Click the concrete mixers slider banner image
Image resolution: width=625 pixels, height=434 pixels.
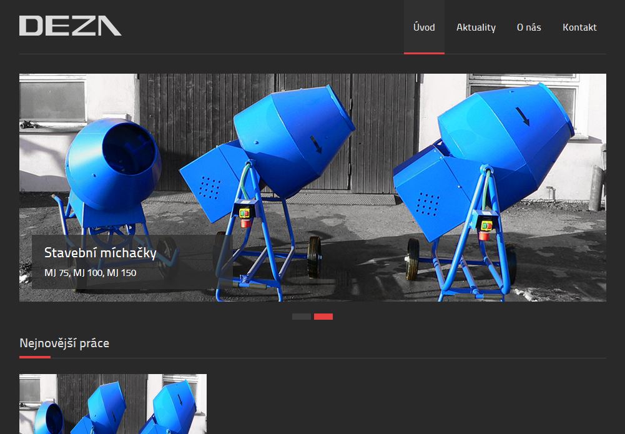coord(312,187)
